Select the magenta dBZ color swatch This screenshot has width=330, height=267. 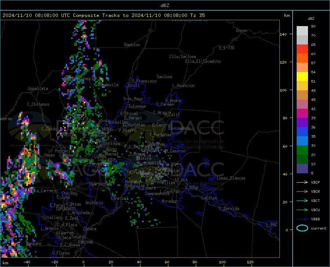pos(302,113)
